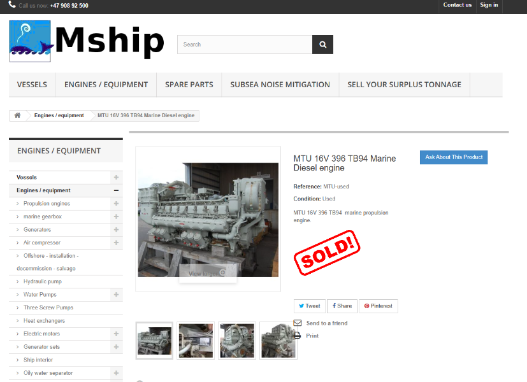
Task: Click the Mship whale logo
Action: pyautogui.click(x=30, y=41)
